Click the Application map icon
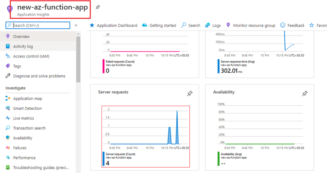Screen dimensions: 327x173 point(8,98)
